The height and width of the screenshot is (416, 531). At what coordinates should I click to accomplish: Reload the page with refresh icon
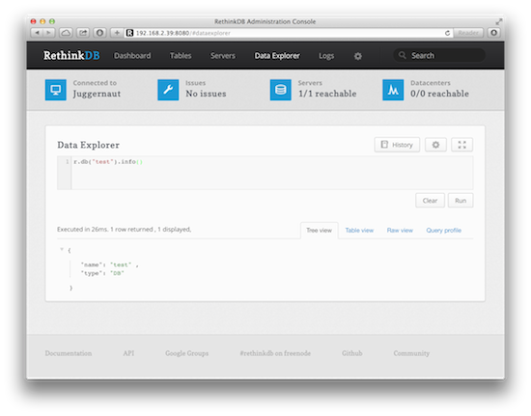(447, 33)
